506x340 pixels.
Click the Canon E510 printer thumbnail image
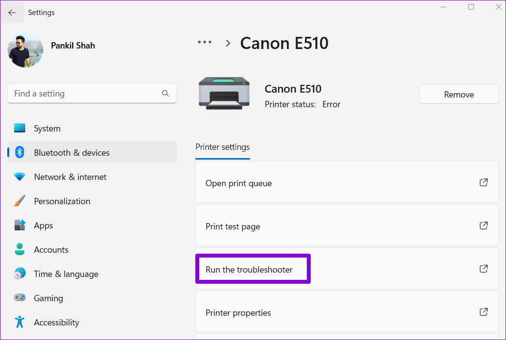coord(224,93)
